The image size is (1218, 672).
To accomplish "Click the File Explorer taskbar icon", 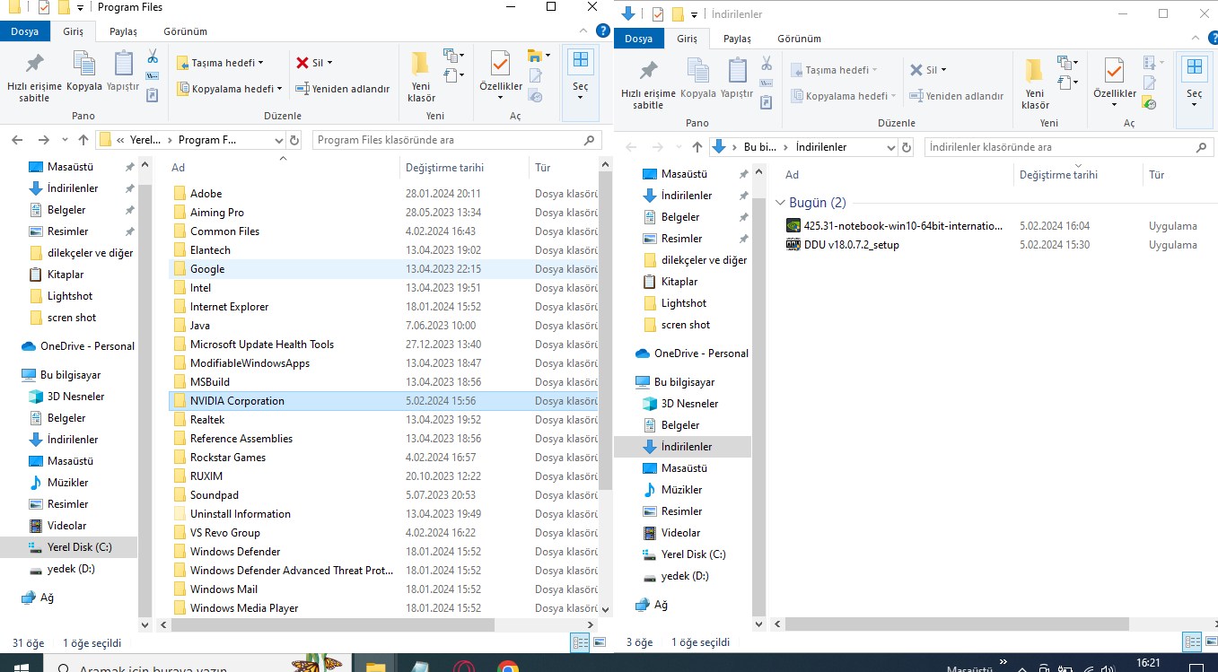I will 375,666.
